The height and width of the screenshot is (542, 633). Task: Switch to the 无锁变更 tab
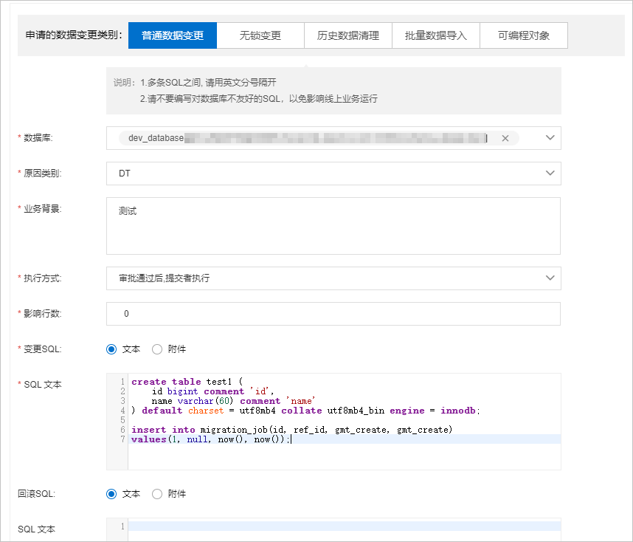(260, 35)
